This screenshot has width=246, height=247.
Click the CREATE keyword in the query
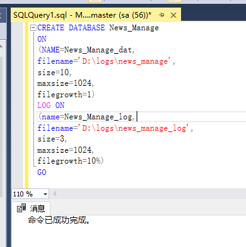coord(50,28)
